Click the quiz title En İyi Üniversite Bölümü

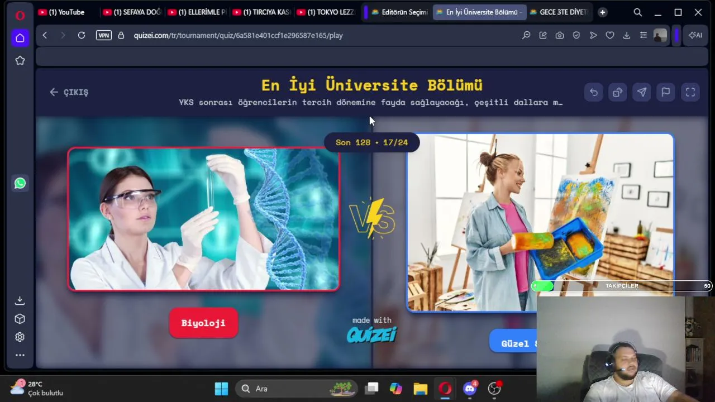click(372, 85)
